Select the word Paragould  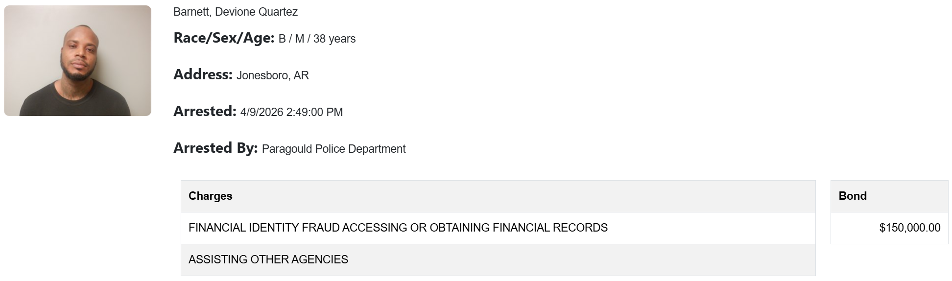(287, 149)
